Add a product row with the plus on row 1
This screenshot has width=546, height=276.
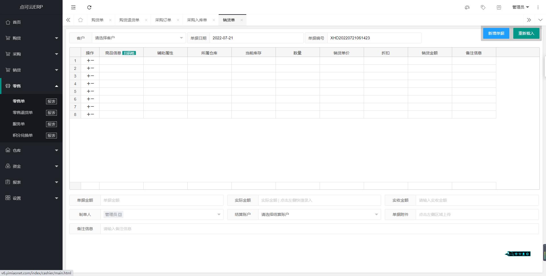tap(88, 60)
